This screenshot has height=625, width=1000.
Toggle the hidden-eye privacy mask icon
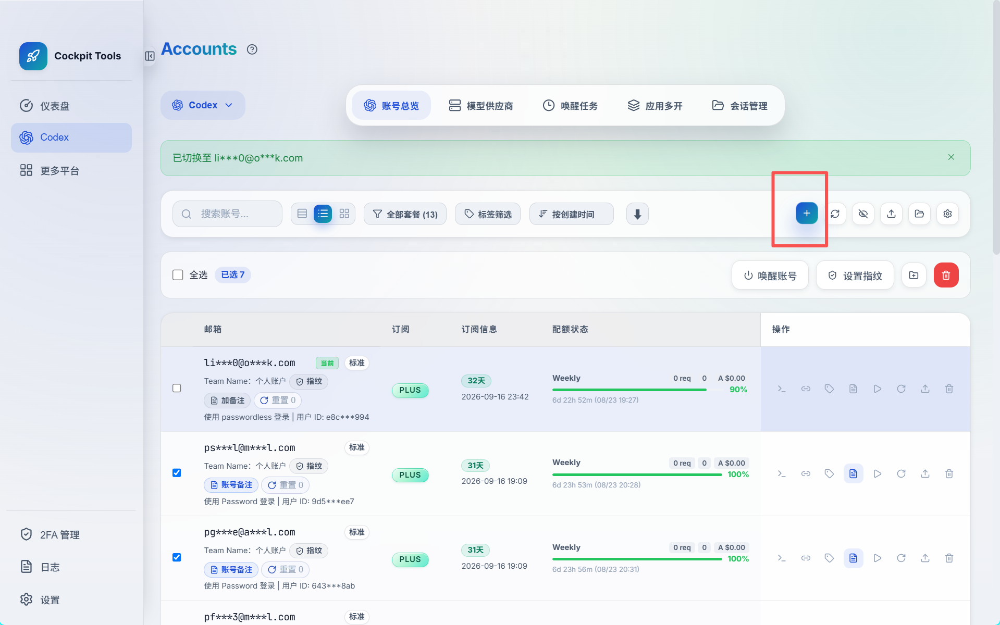[863, 214]
